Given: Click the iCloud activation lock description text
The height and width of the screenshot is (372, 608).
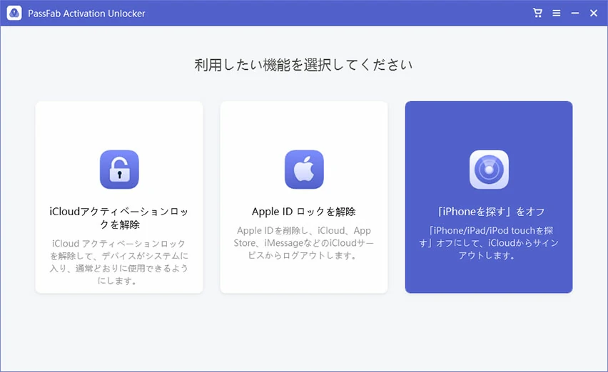Looking at the screenshot, I should 119,262.
